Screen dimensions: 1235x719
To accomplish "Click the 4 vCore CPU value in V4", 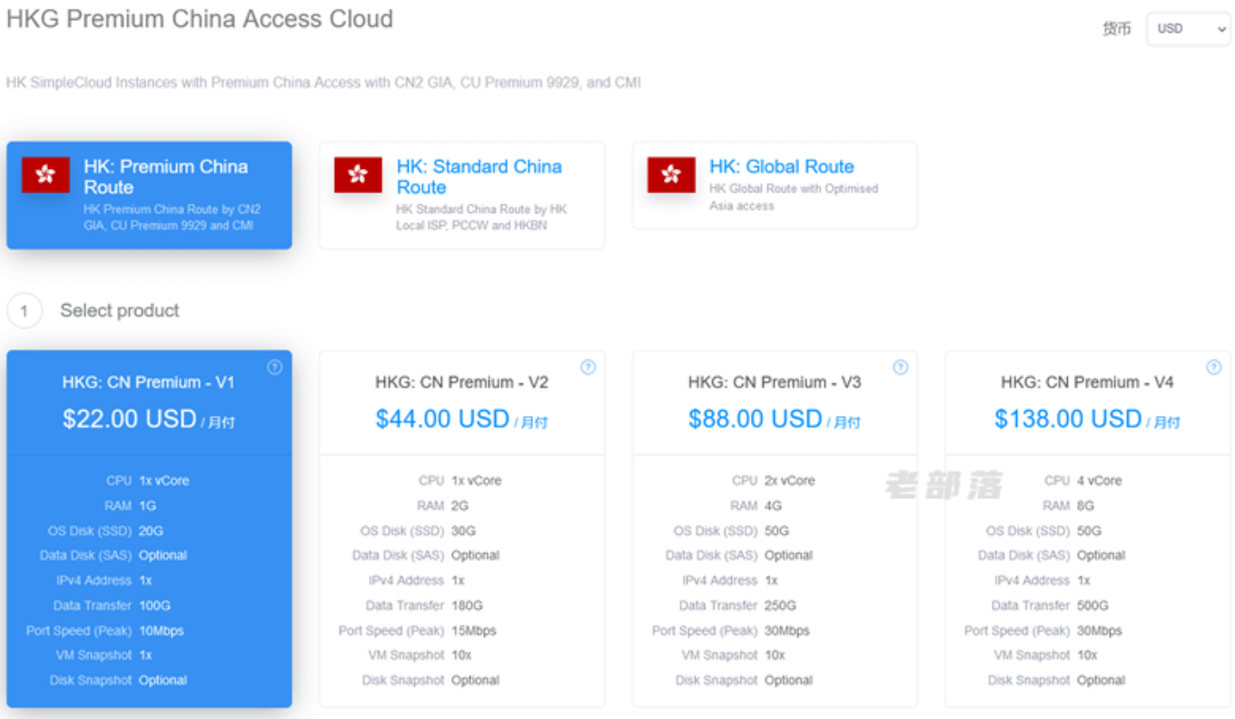I will click(1100, 481).
